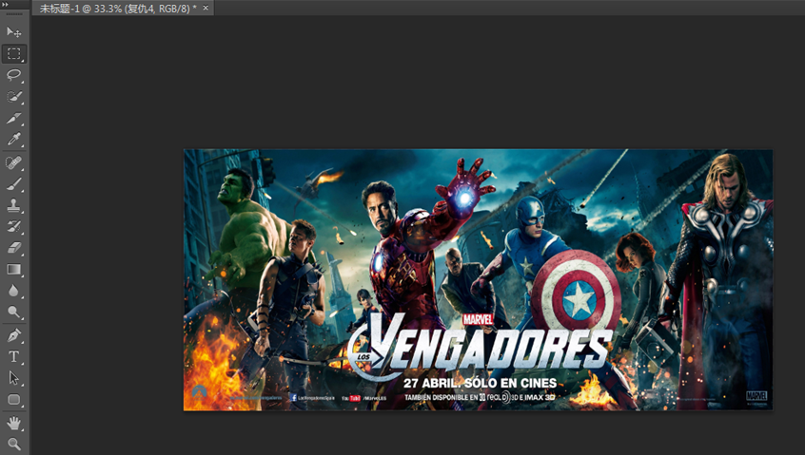The image size is (805, 455).
Task: Select the Lasso tool
Action: (x=14, y=75)
